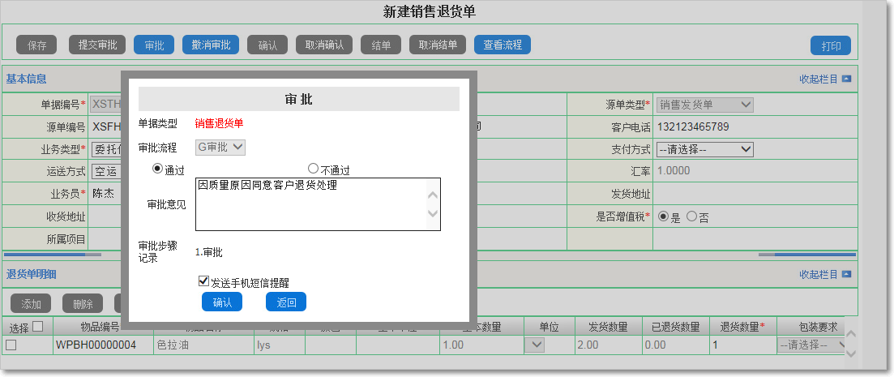
Task: Open the 业务类型 dropdown
Action: click(106, 149)
